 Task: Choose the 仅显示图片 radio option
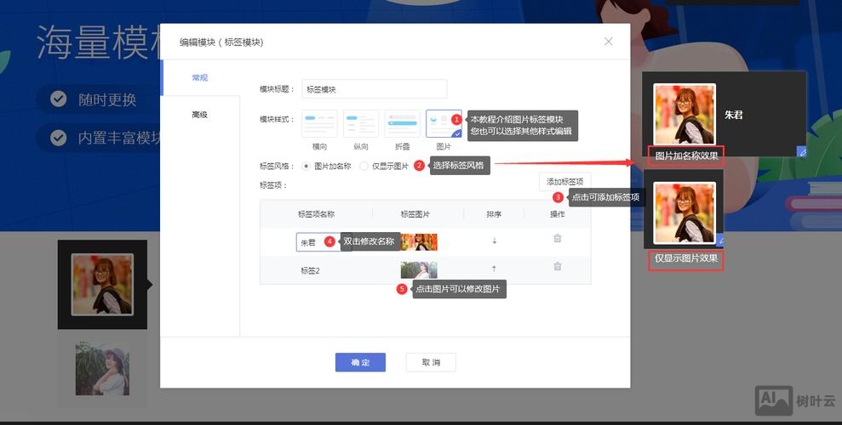(x=364, y=166)
